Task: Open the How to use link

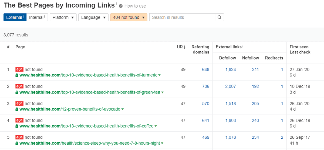Action: coord(135,6)
